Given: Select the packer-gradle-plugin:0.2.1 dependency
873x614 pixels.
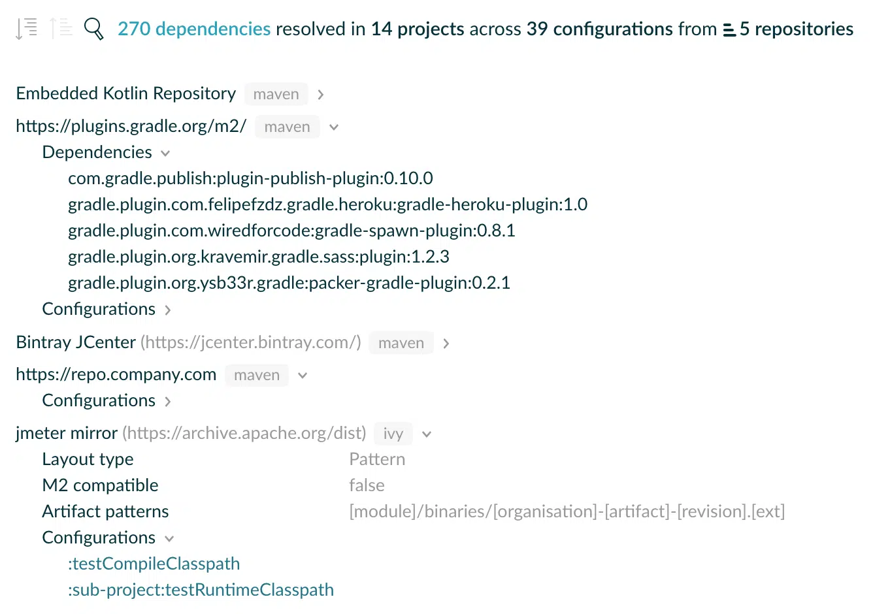Looking at the screenshot, I should pyautogui.click(x=289, y=283).
